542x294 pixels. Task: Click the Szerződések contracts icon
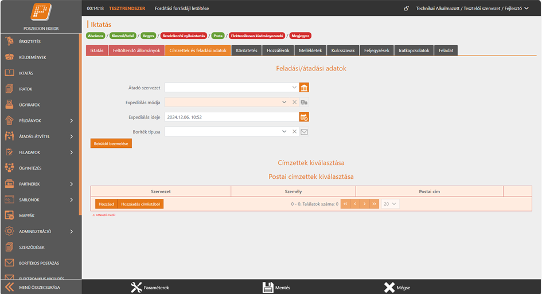[x=9, y=247]
